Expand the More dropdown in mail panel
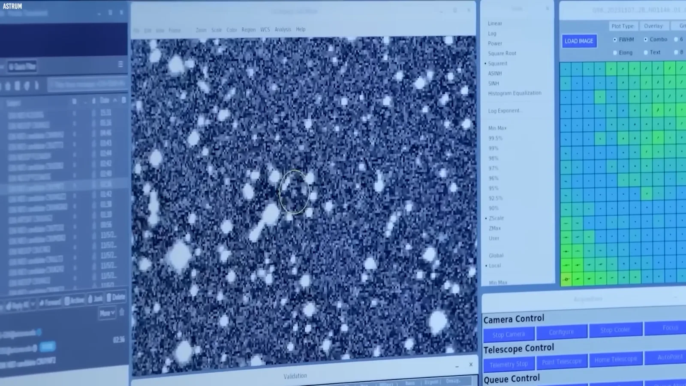 (x=107, y=313)
